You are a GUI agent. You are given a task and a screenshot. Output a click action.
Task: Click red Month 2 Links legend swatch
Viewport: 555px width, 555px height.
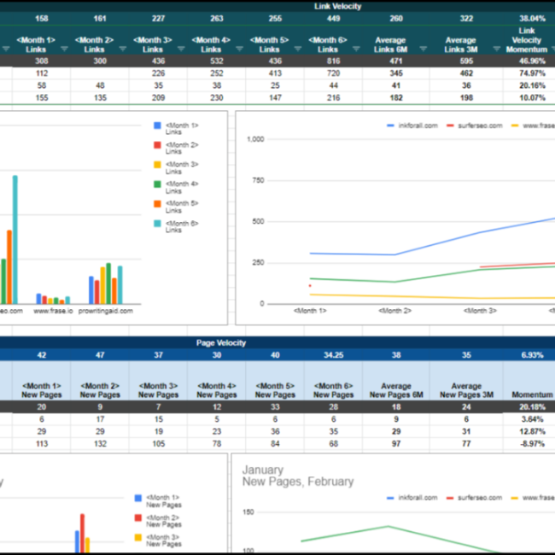click(x=157, y=145)
